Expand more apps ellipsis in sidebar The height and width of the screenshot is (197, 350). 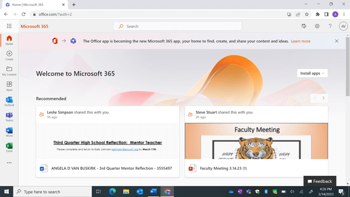coord(9,163)
